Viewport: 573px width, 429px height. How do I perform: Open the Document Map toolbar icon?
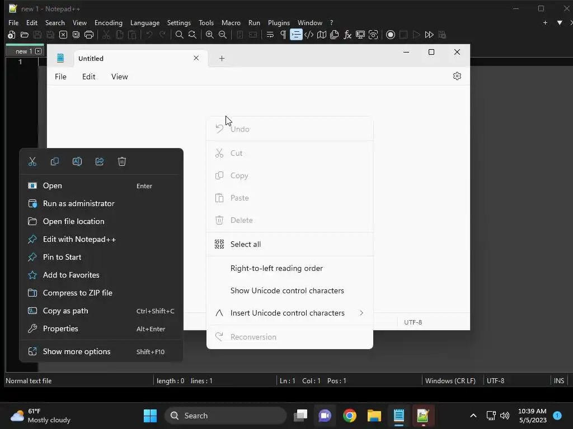(x=322, y=35)
